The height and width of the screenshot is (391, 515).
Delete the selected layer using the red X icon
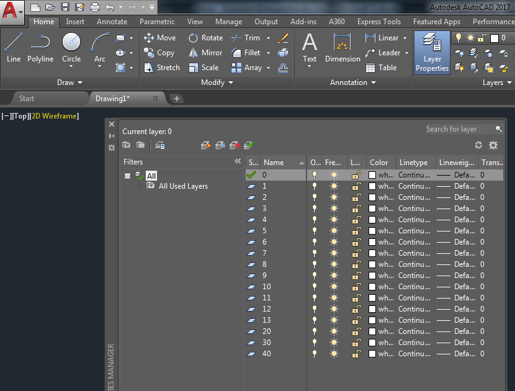coord(233,144)
